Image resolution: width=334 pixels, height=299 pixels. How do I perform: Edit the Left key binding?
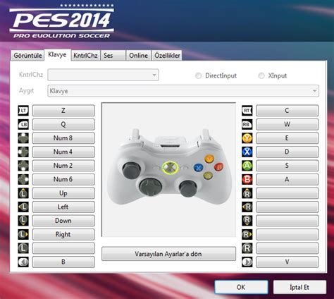pos(63,207)
